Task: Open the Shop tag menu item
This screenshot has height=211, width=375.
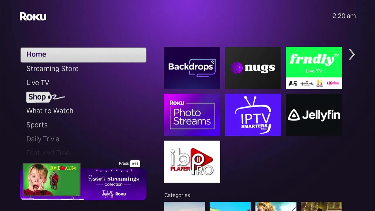Action: [x=46, y=97]
